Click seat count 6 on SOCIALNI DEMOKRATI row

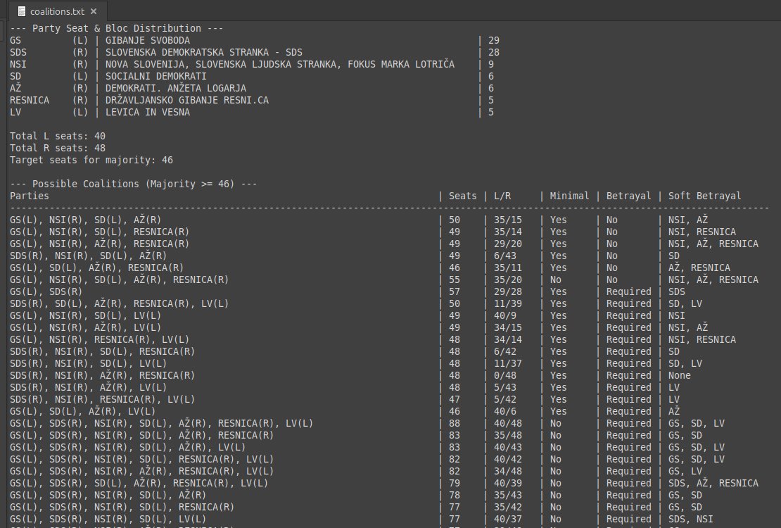(491, 76)
